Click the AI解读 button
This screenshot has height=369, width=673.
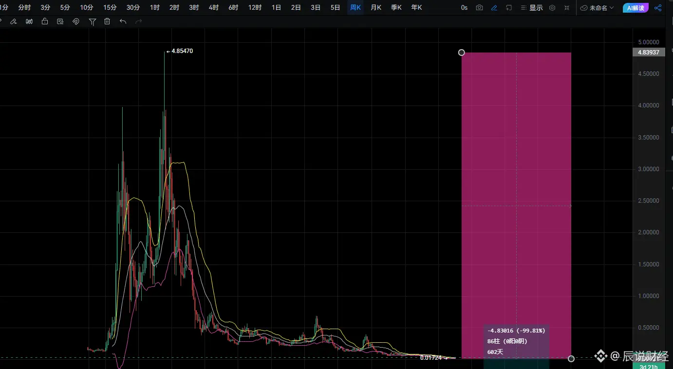coord(636,8)
